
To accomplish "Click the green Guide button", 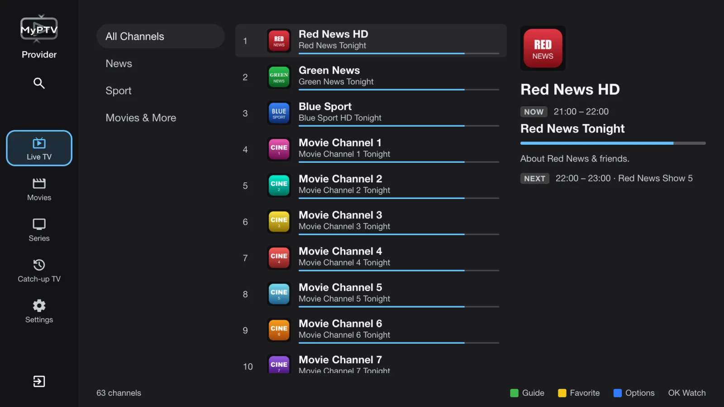I will [527, 393].
